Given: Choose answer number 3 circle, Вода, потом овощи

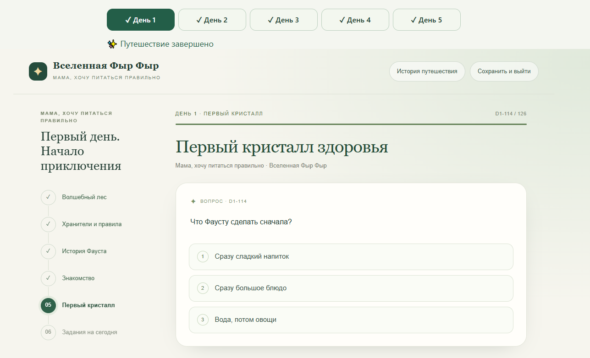Looking at the screenshot, I should (x=203, y=320).
